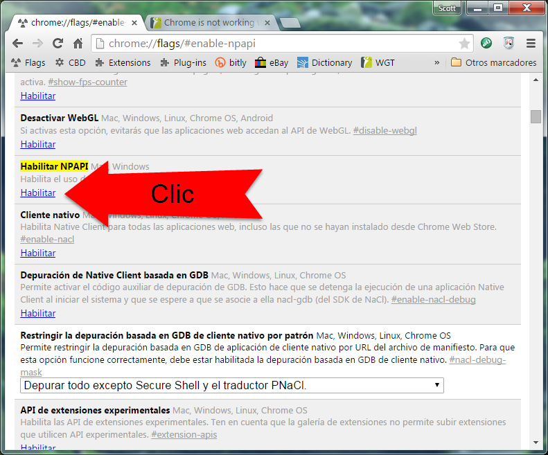Screen dimensions: 548x455
Task: Open the bitly bookmark
Action: 231,62
